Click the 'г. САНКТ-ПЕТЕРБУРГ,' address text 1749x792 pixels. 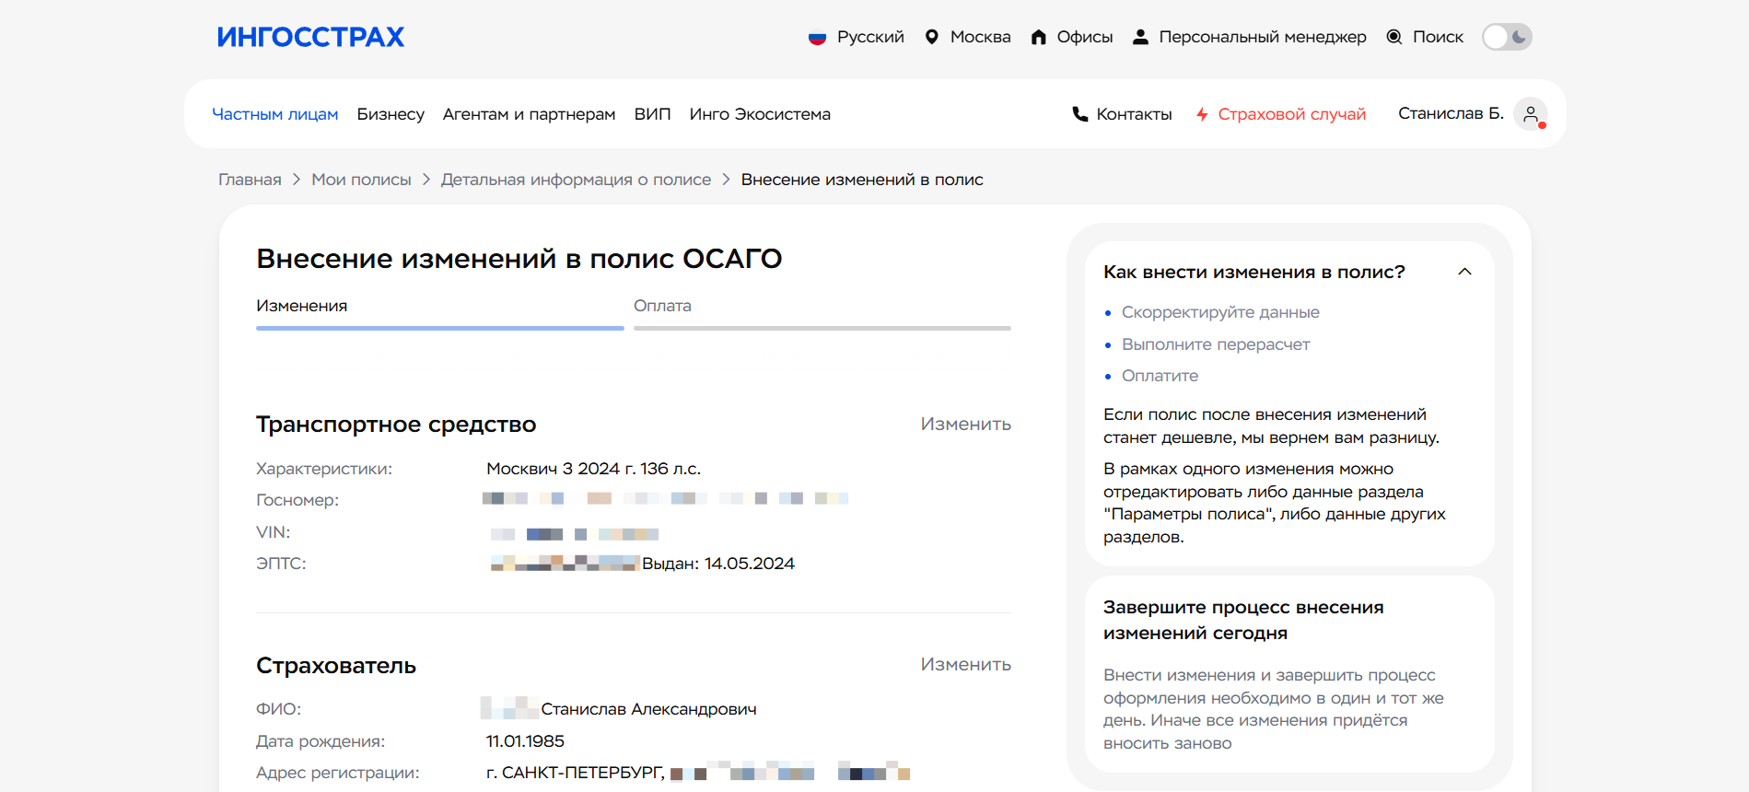576,773
